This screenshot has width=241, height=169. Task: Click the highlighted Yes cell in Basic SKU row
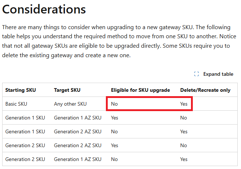coord(184,104)
